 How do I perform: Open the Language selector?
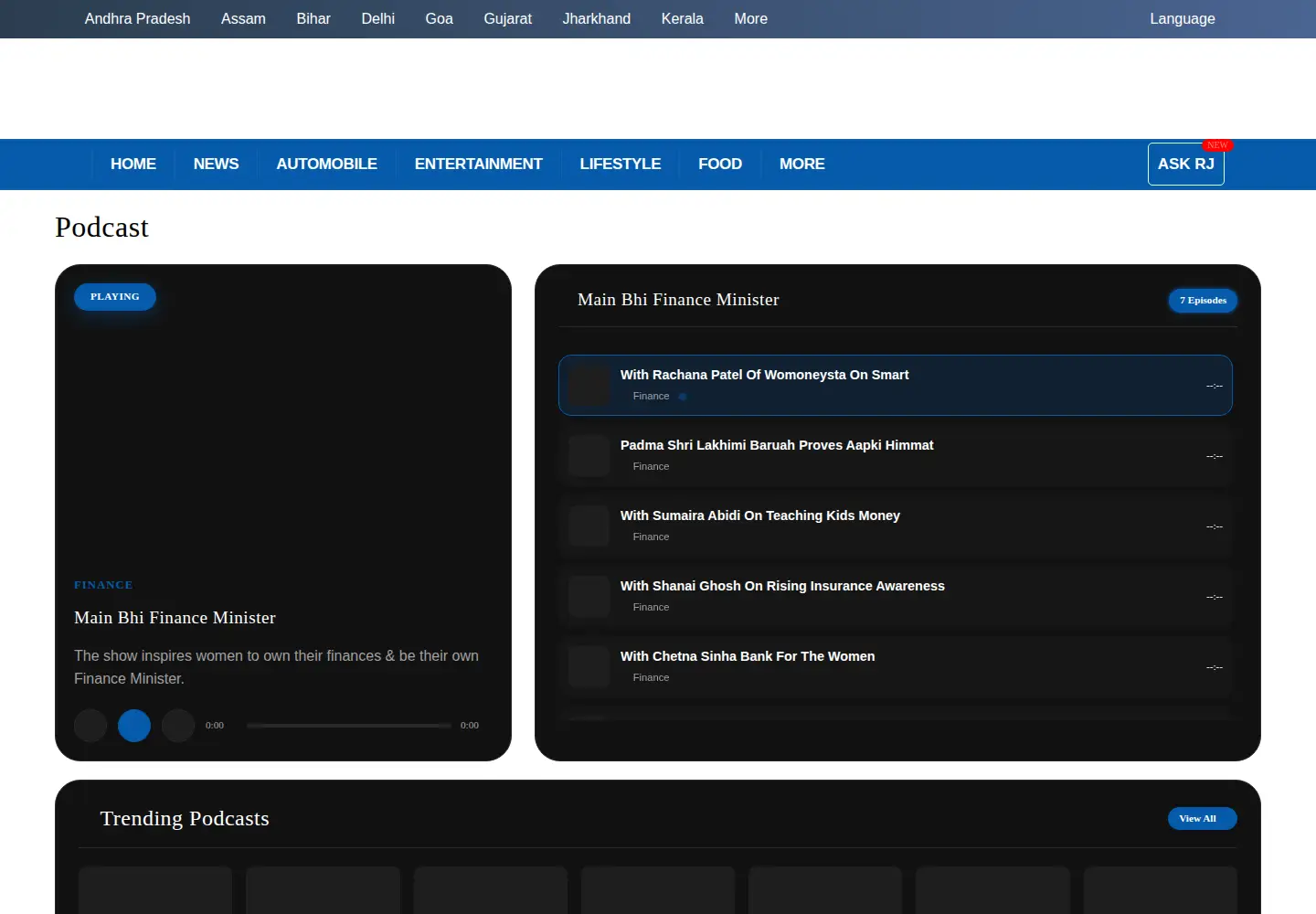(1183, 18)
